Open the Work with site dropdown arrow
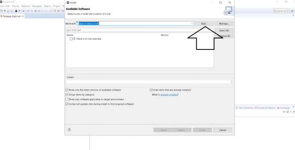 click(x=192, y=23)
